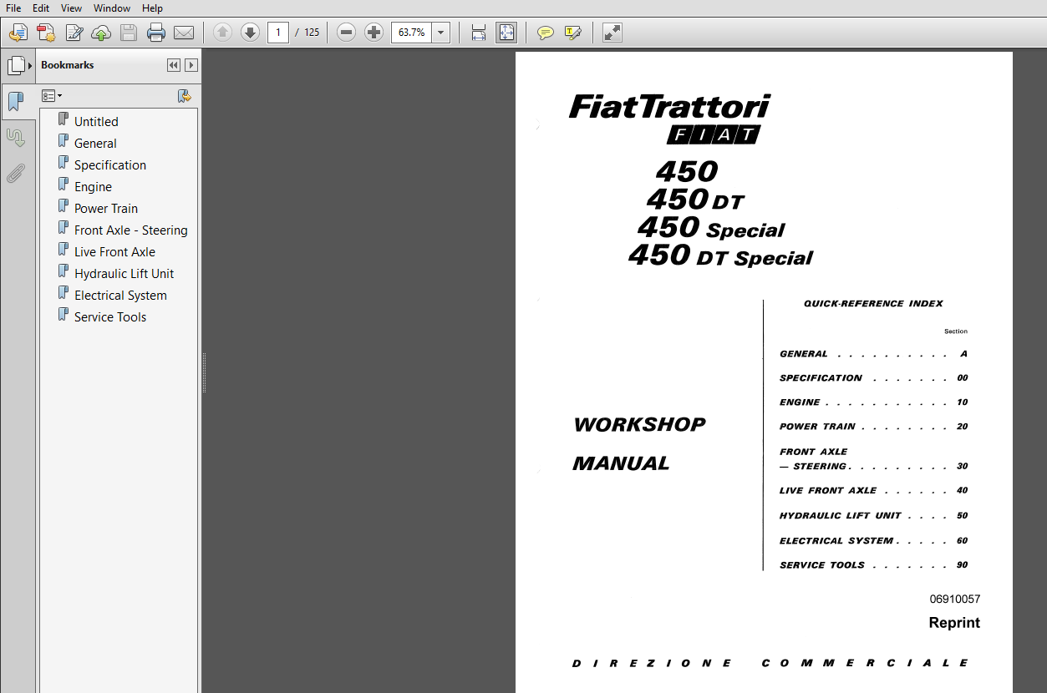Select the Electrical System bookmark
Image resolution: width=1047 pixels, height=693 pixels.
click(120, 296)
